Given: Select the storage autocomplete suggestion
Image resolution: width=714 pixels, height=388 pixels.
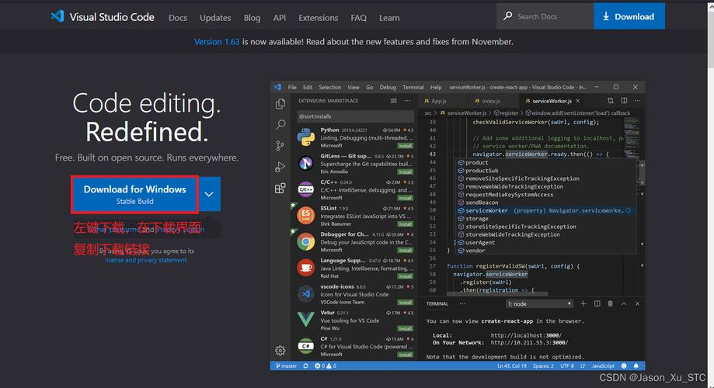Looking at the screenshot, I should coord(545,219).
